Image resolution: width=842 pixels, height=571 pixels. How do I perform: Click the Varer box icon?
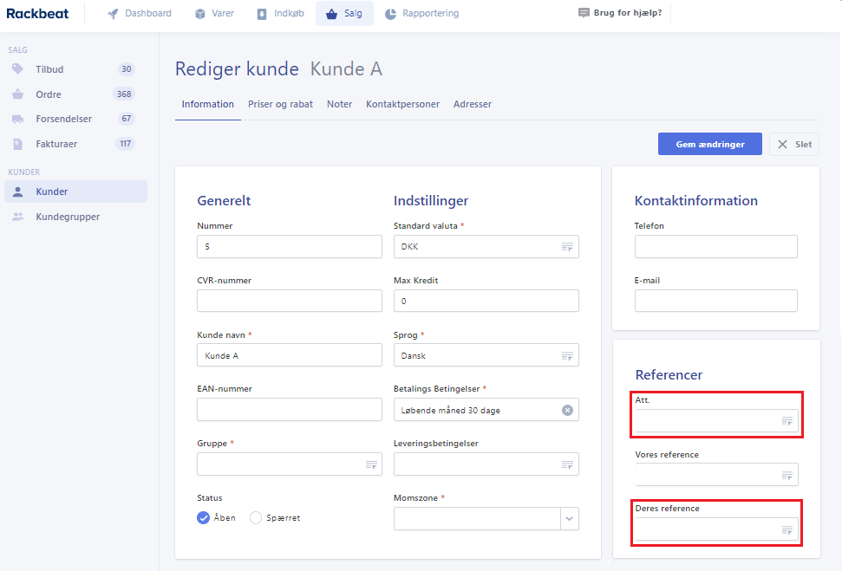point(200,13)
